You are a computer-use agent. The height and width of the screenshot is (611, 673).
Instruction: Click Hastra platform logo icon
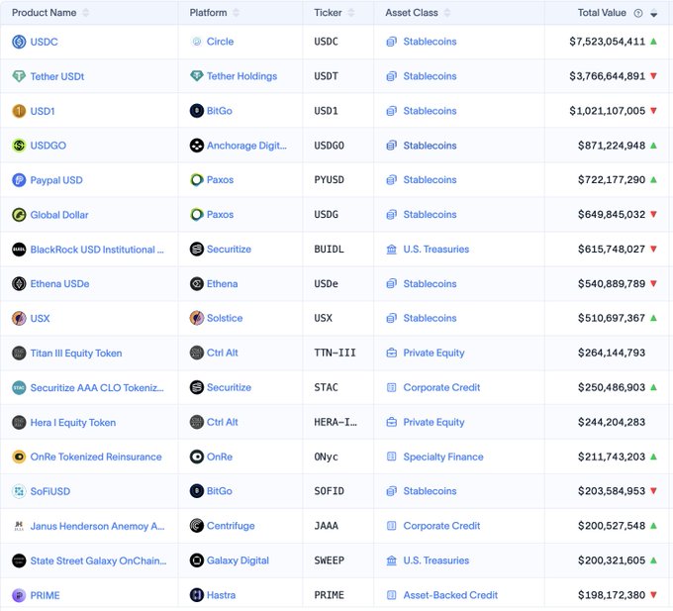click(x=197, y=595)
